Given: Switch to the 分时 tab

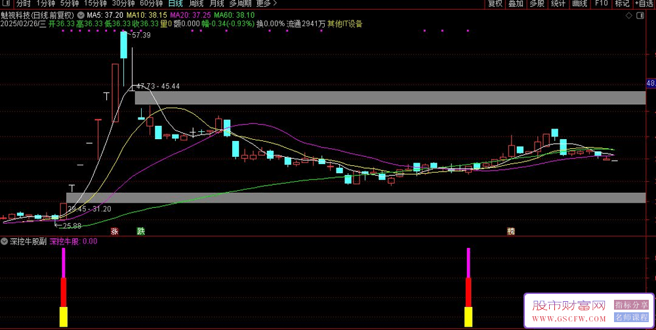Looking at the screenshot, I should pyautogui.click(x=24, y=4).
